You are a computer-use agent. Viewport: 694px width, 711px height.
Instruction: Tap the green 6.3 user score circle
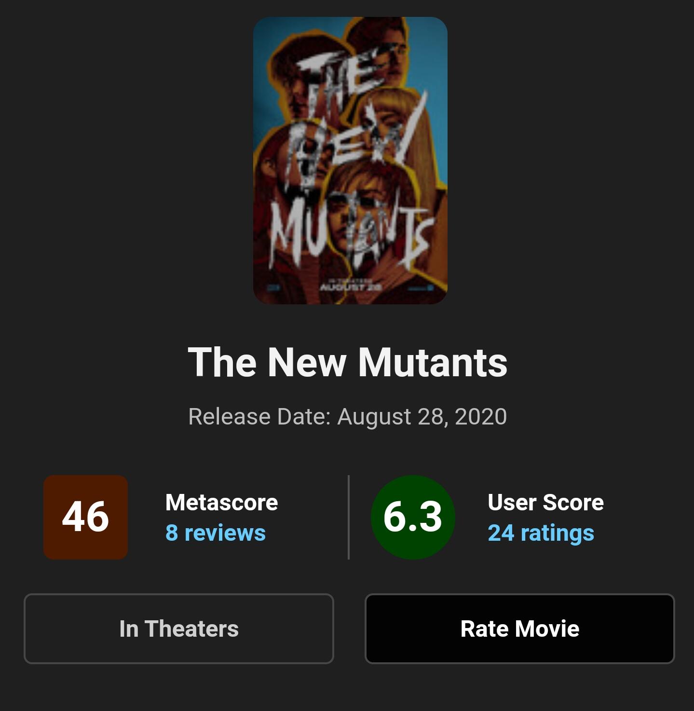click(413, 517)
